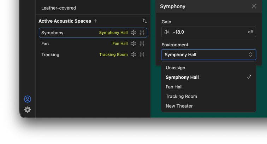Add a new acoustic space with plus icon

point(95,21)
